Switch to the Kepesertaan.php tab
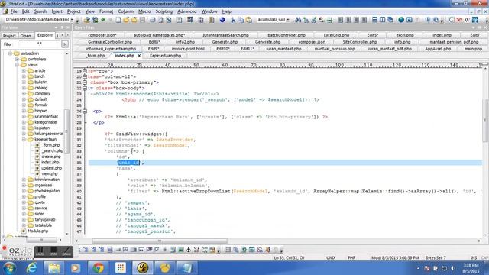This screenshot has height=275, width=489. click(165, 56)
